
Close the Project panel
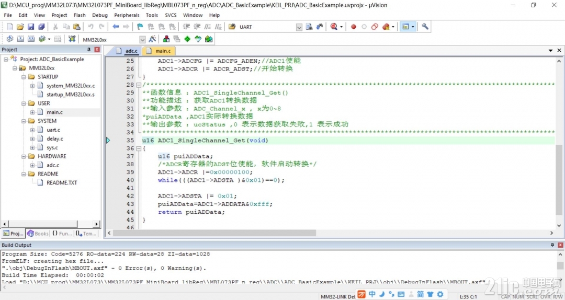pos(97,49)
